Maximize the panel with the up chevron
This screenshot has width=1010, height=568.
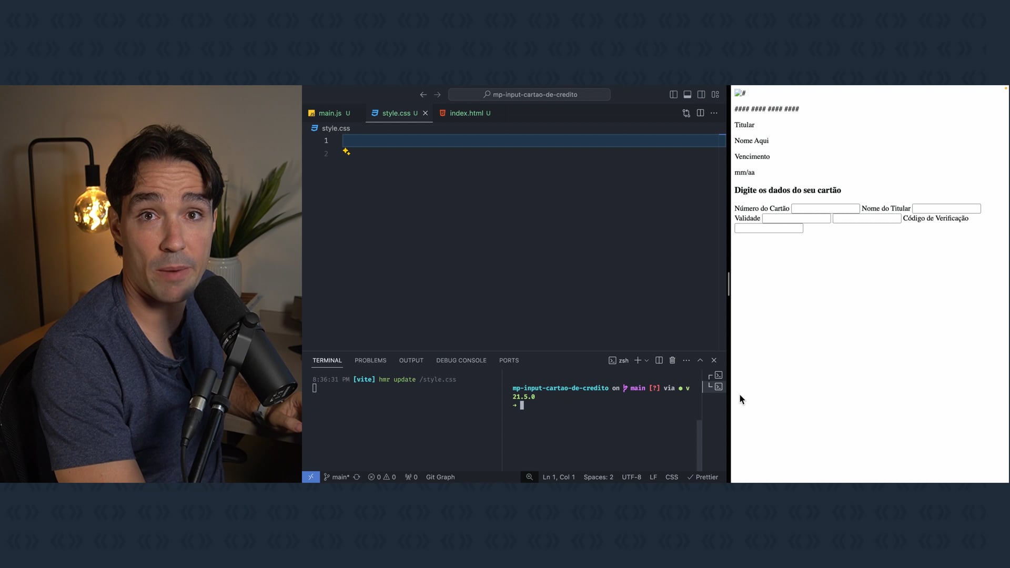(700, 360)
